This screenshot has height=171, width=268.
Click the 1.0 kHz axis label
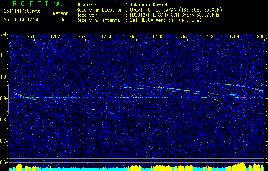click(x=3, y=77)
